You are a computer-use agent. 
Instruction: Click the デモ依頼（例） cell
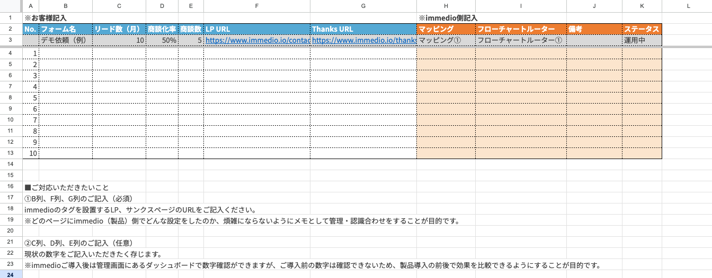tap(65, 40)
